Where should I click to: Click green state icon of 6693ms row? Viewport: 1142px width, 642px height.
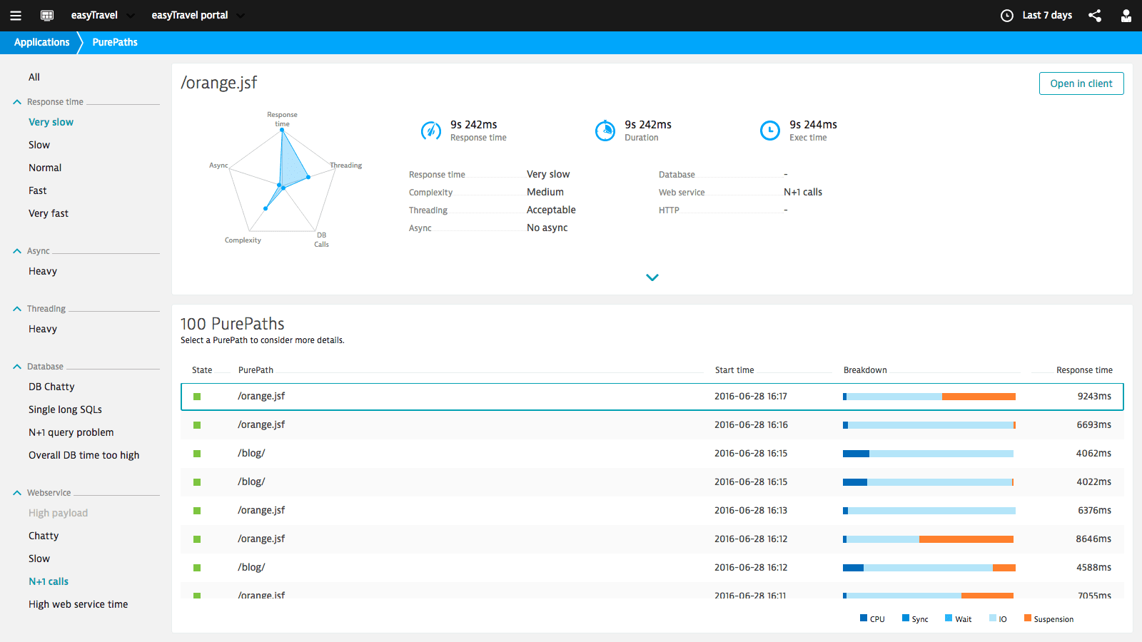197,425
